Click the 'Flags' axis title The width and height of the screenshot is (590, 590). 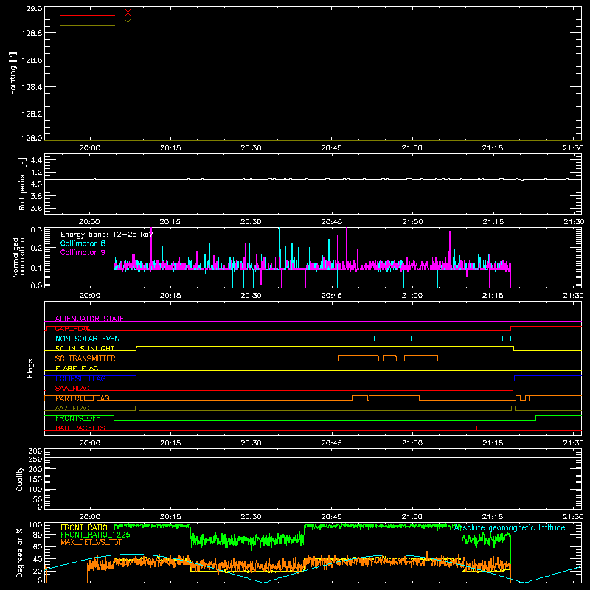30,368
